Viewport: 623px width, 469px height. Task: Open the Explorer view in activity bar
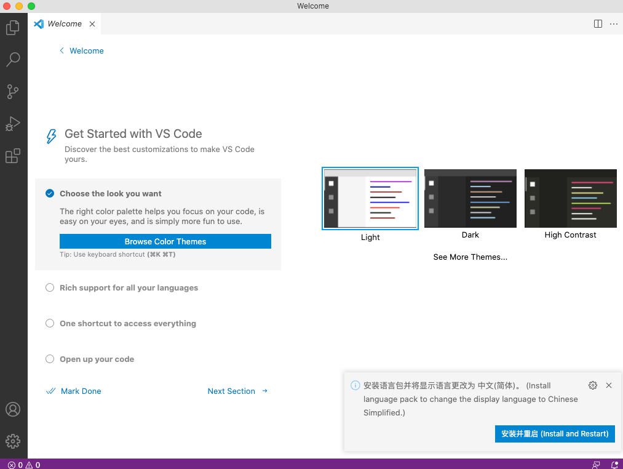tap(13, 28)
